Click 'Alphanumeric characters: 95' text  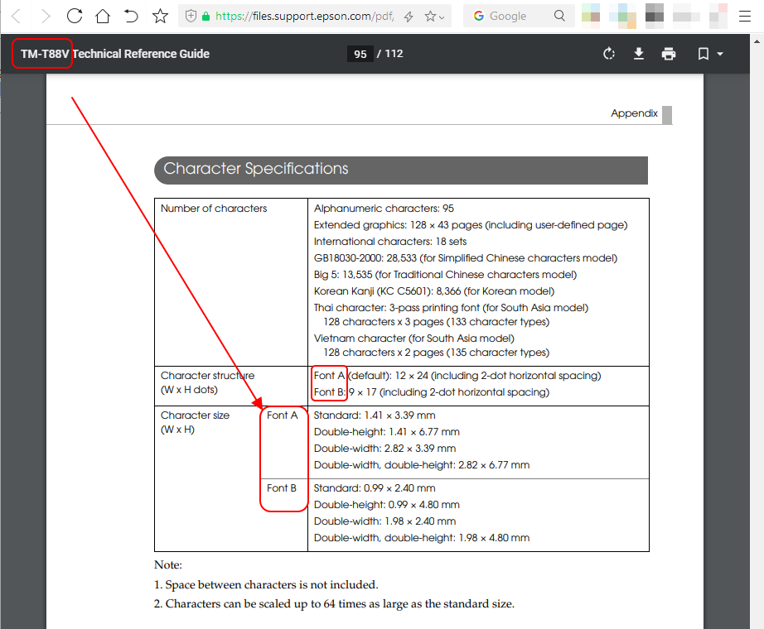pyautogui.click(x=384, y=209)
